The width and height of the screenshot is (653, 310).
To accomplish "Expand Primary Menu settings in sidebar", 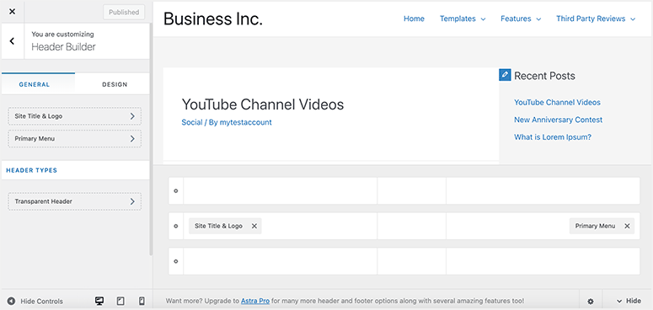I will (74, 138).
